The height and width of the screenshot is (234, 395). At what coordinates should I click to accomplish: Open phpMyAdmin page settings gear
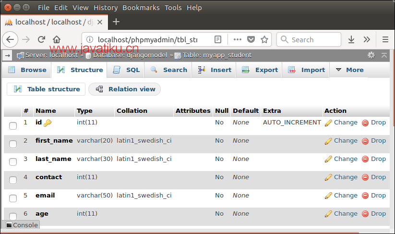pos(371,55)
